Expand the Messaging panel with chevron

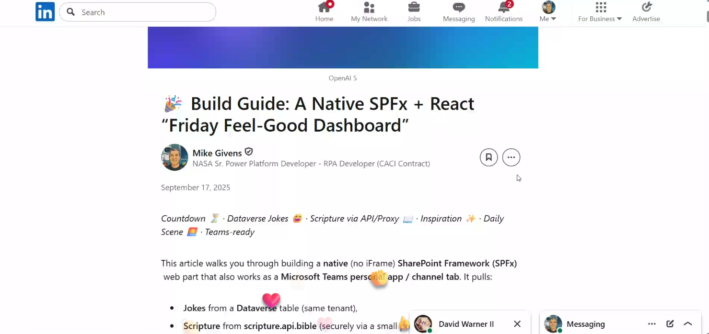click(x=688, y=324)
